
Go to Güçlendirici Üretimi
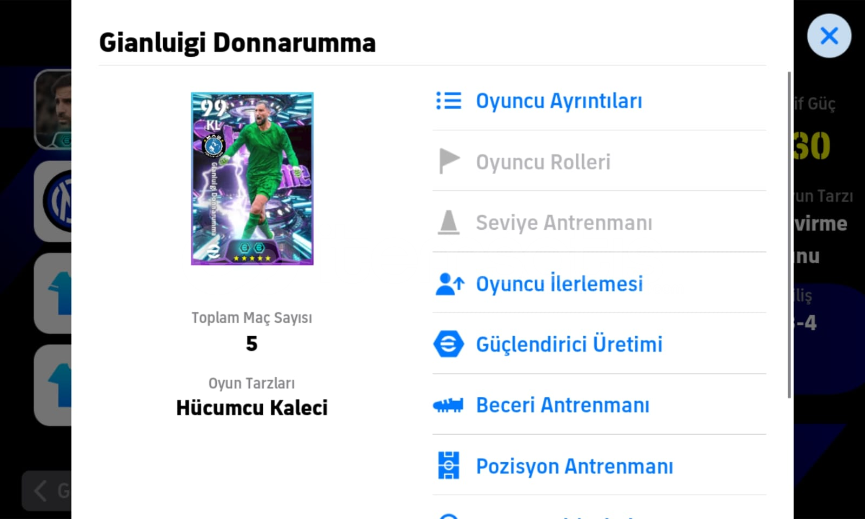coord(569,344)
